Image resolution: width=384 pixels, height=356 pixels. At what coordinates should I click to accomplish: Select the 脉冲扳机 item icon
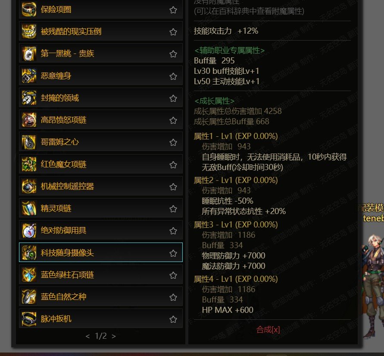click(29, 319)
